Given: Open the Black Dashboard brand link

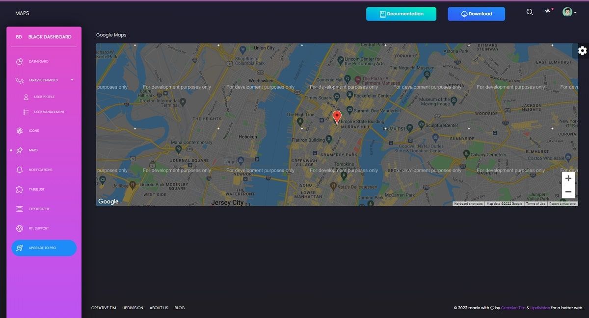Looking at the screenshot, I should [x=50, y=37].
